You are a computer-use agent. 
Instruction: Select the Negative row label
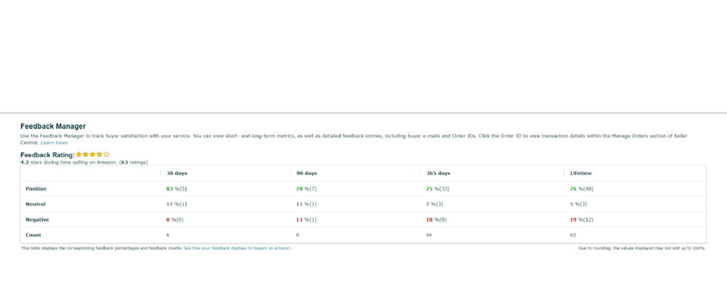coord(38,220)
